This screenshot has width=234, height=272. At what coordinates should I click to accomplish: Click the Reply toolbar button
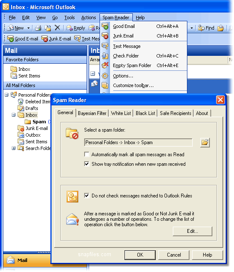coord(76,28)
